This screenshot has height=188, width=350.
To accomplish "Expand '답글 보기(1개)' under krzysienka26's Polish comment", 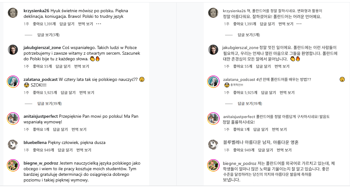I will click(48, 35).
